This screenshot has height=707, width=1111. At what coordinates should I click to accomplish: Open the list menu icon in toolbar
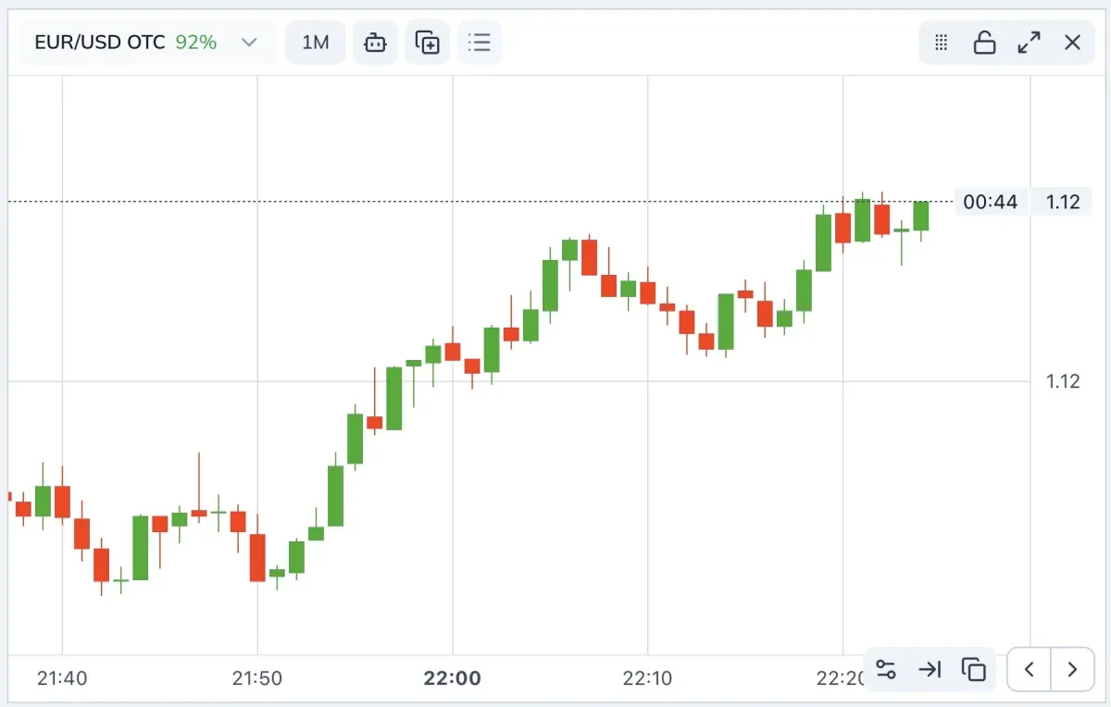[x=480, y=43]
